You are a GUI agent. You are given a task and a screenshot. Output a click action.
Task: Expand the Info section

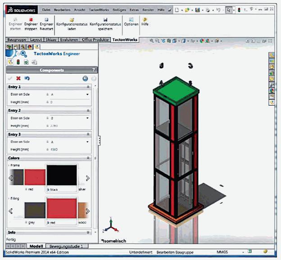88,232
